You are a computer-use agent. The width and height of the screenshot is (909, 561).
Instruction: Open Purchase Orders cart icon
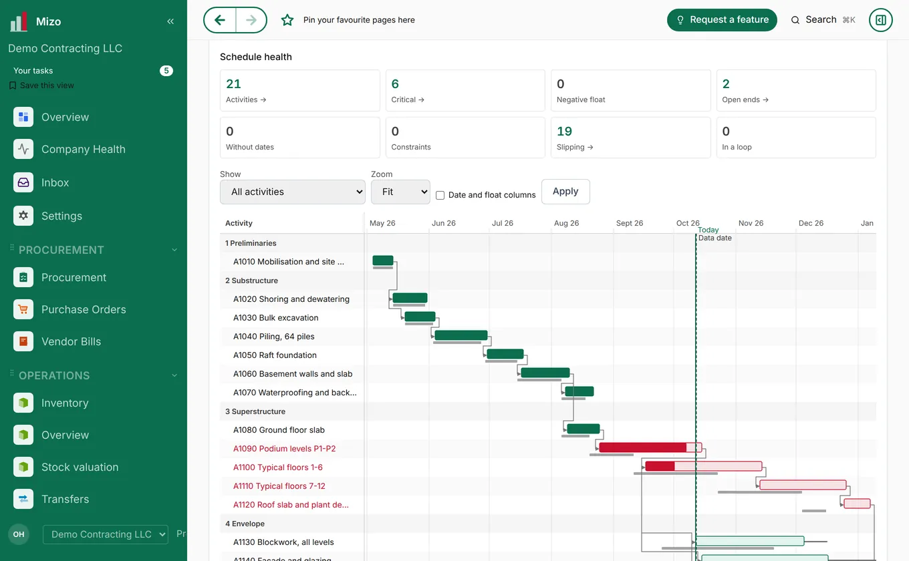23,309
